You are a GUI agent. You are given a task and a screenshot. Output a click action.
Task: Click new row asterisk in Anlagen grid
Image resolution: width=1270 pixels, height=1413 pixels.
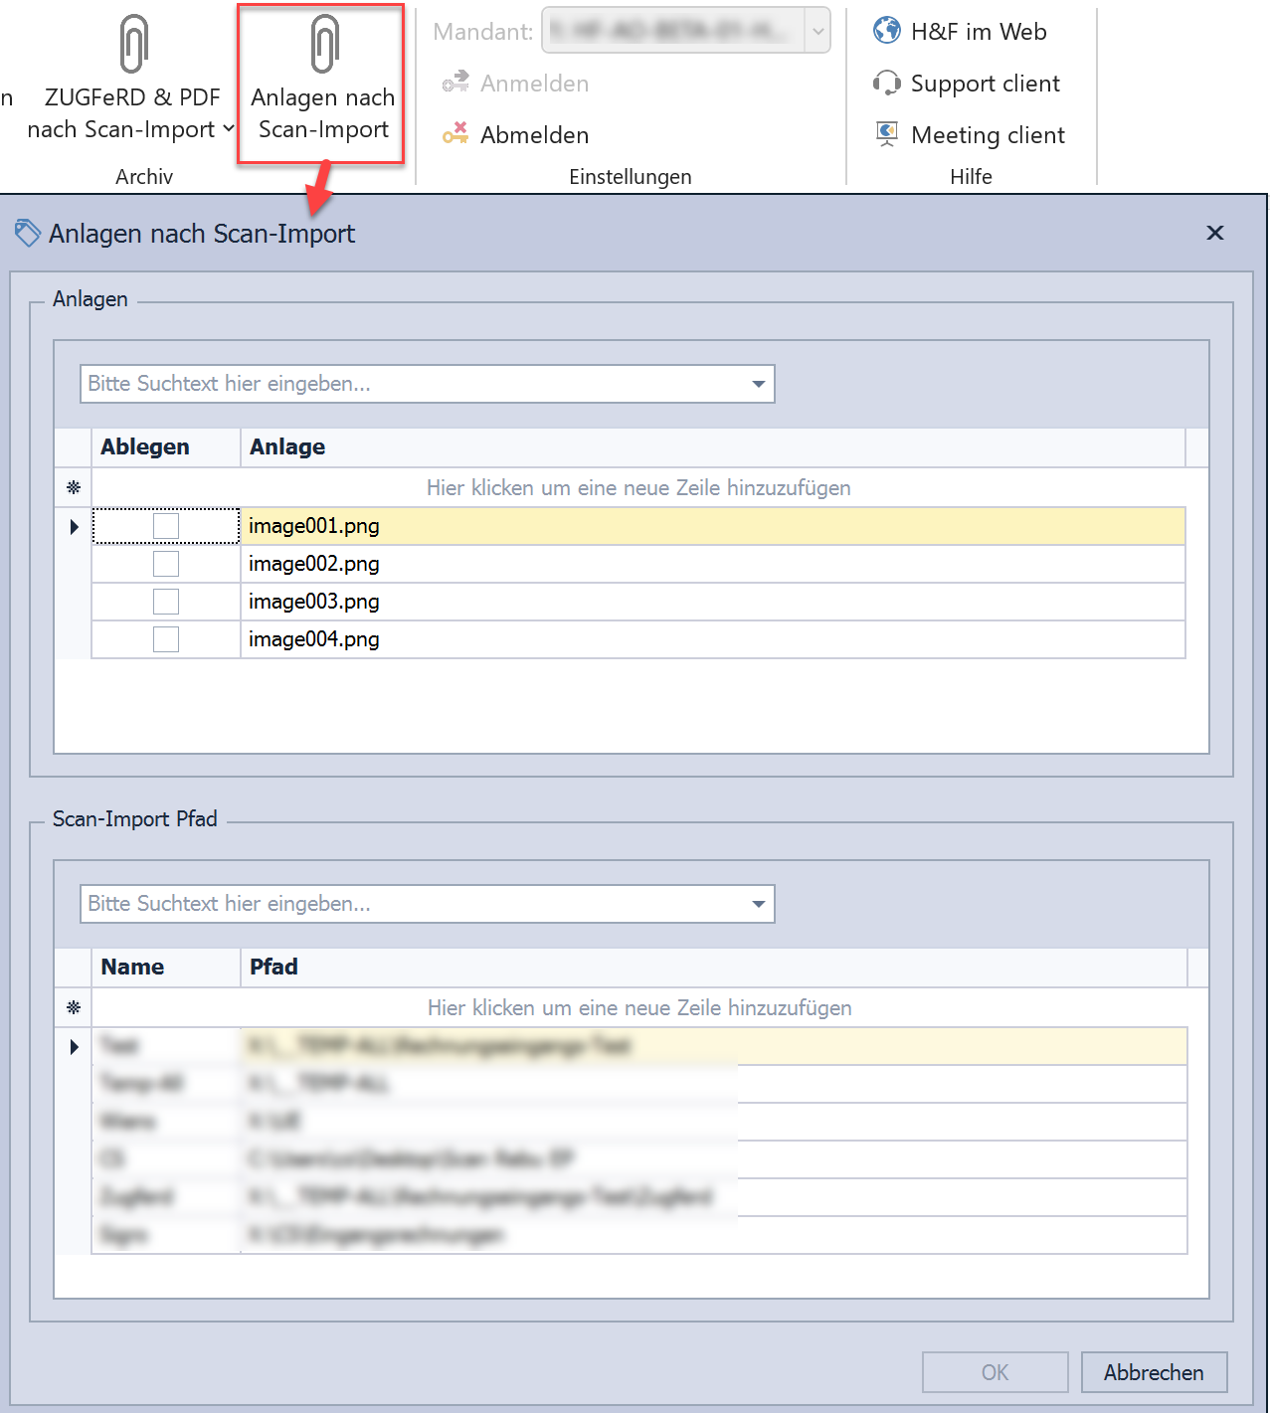[x=74, y=488]
